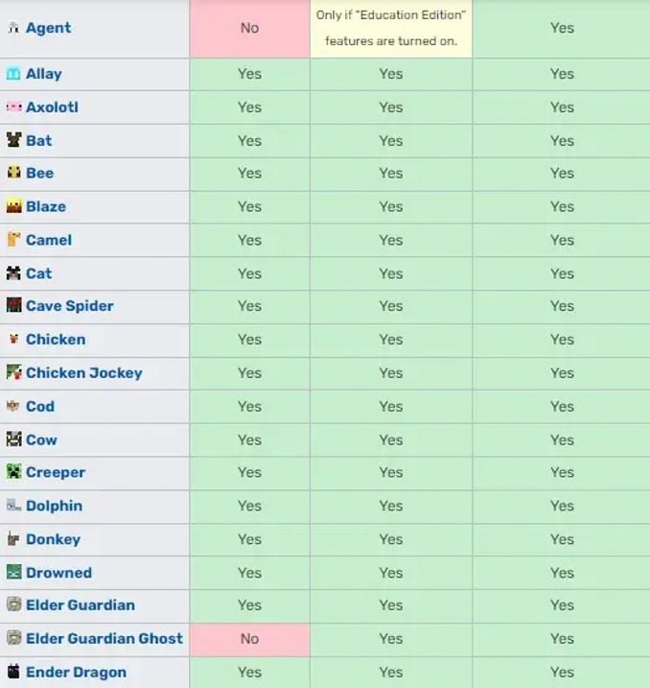This screenshot has width=650, height=688.
Task: Click the Allay mob icon
Action: (13, 74)
